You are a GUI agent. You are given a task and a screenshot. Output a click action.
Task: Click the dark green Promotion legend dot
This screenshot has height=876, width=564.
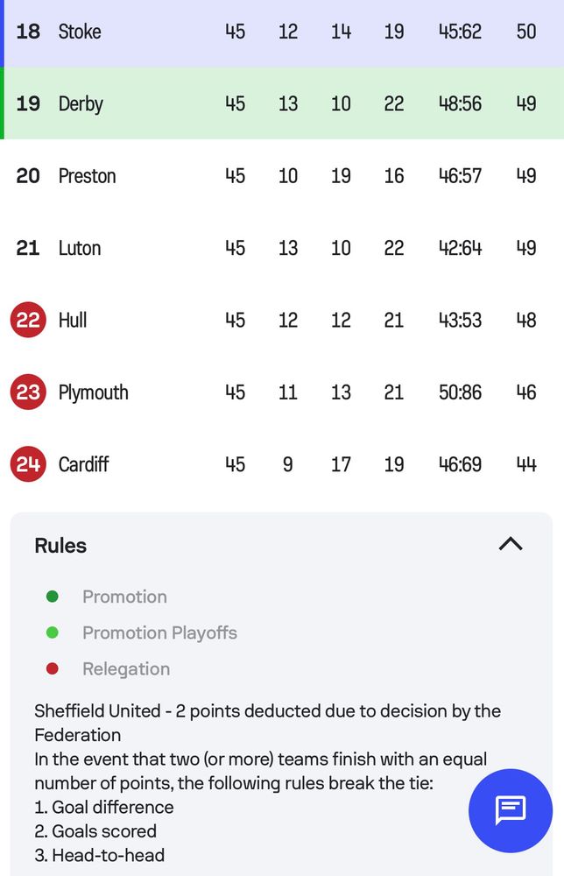(53, 597)
